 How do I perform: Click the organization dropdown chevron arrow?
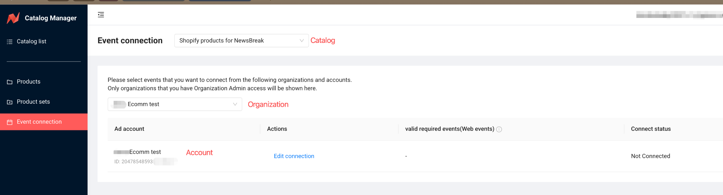coord(235,104)
